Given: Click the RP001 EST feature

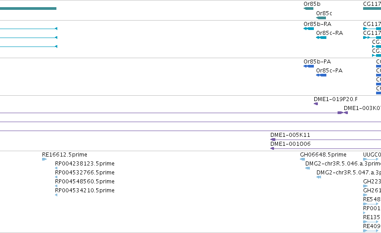Looking at the screenshot, I should click(x=364, y=213).
